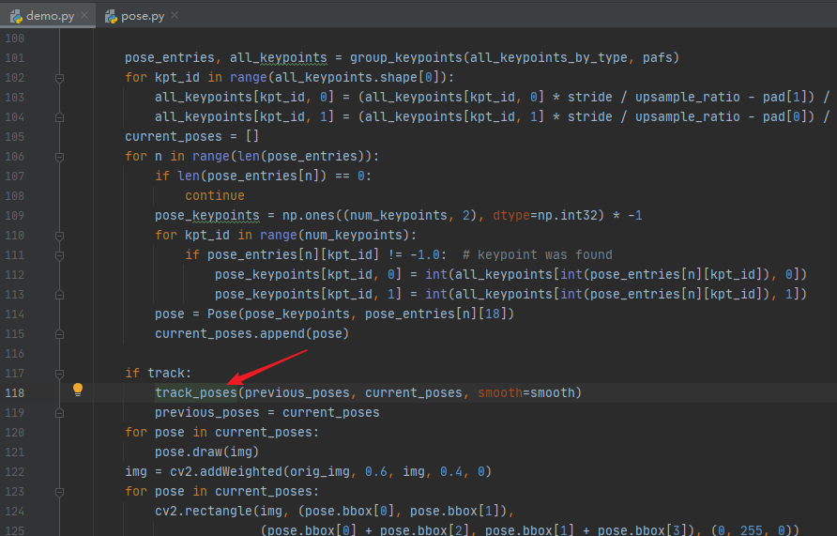Click 'upsample_ratio' on line 103
The image size is (837, 536).
click(688, 98)
